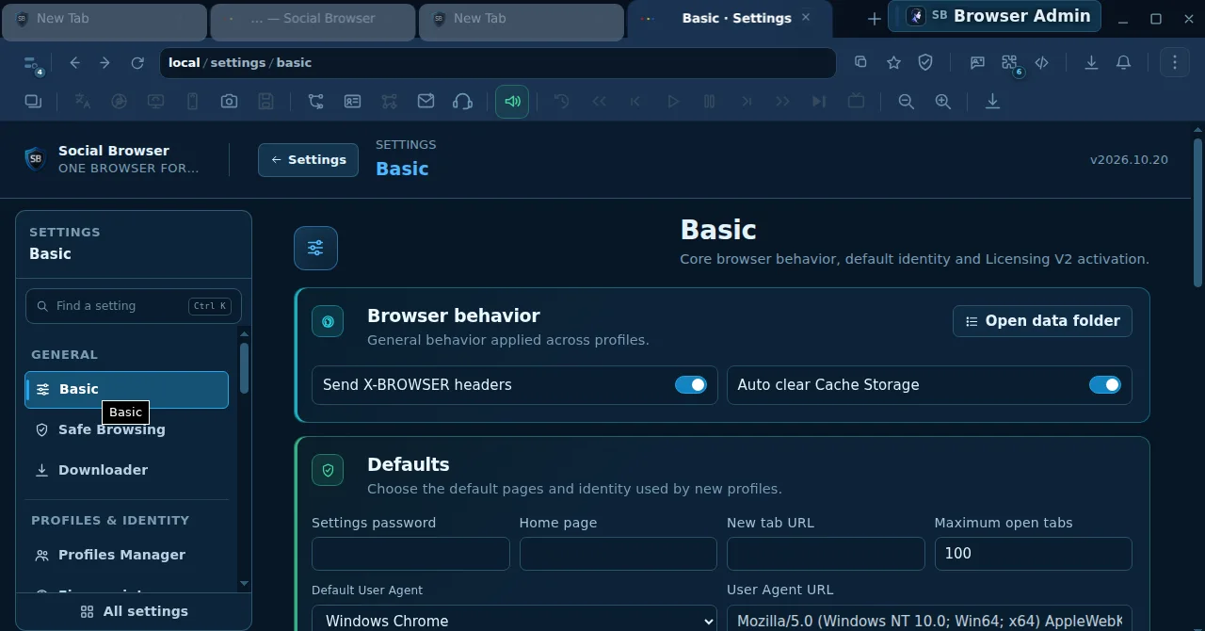This screenshot has width=1205, height=631.
Task: Switch to the New Tab tab left of Basic · Settings
Action: [522, 22]
